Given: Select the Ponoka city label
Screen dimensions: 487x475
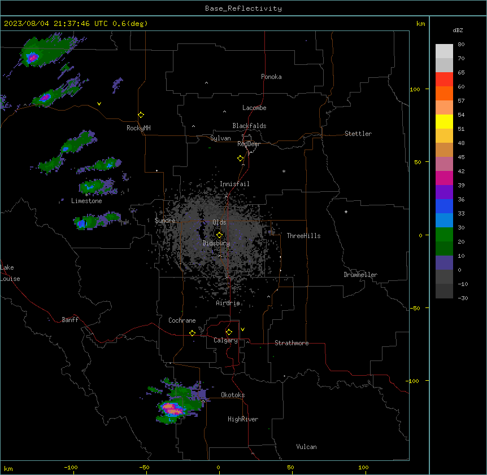Looking at the screenshot, I should [271, 77].
